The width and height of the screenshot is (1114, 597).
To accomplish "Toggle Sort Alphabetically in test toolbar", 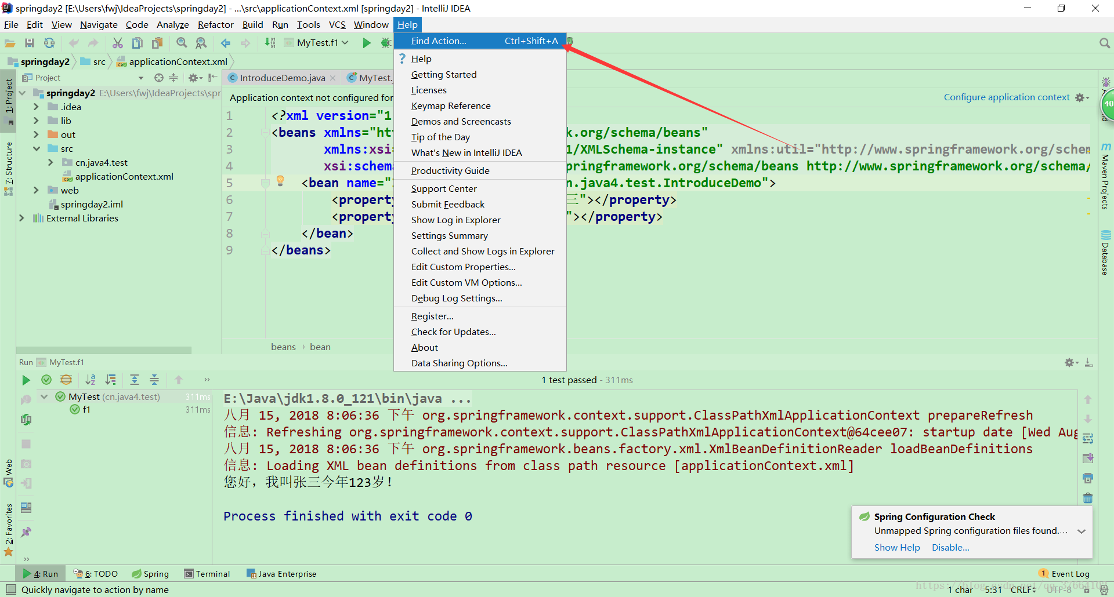I will tap(91, 380).
